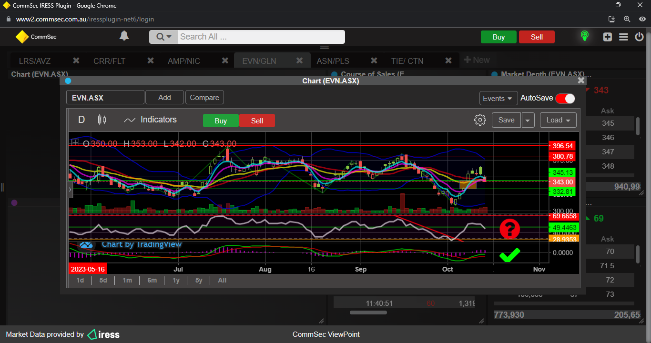Change the D chart interval
The image size is (651, 343).
click(x=81, y=120)
